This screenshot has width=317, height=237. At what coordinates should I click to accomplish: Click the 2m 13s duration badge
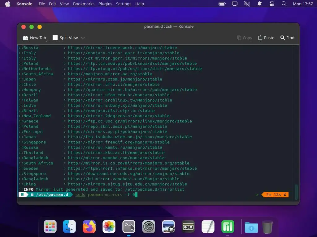(275, 195)
